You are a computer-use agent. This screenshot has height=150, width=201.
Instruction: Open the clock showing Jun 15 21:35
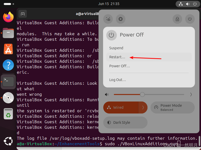109,4
